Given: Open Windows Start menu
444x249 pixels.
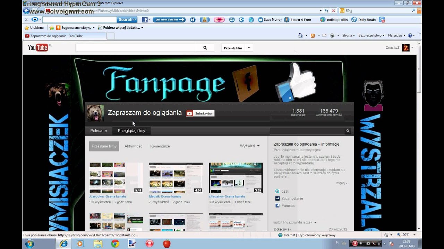Looking at the screenshot, I should (29, 243).
